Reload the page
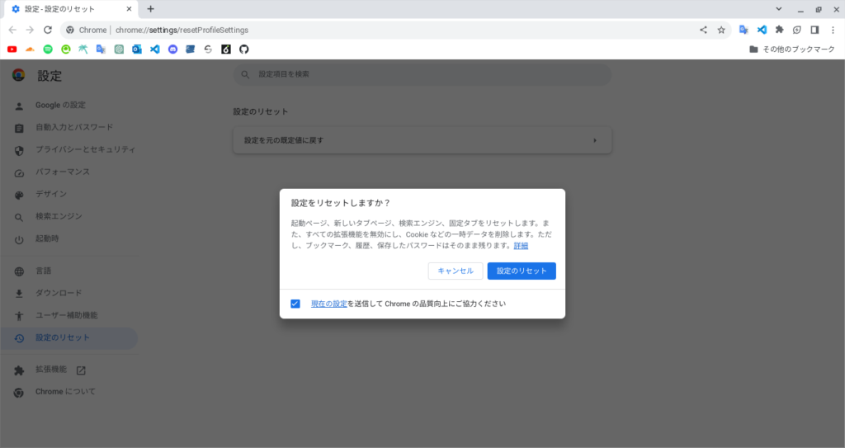The width and height of the screenshot is (845, 448). [x=48, y=30]
